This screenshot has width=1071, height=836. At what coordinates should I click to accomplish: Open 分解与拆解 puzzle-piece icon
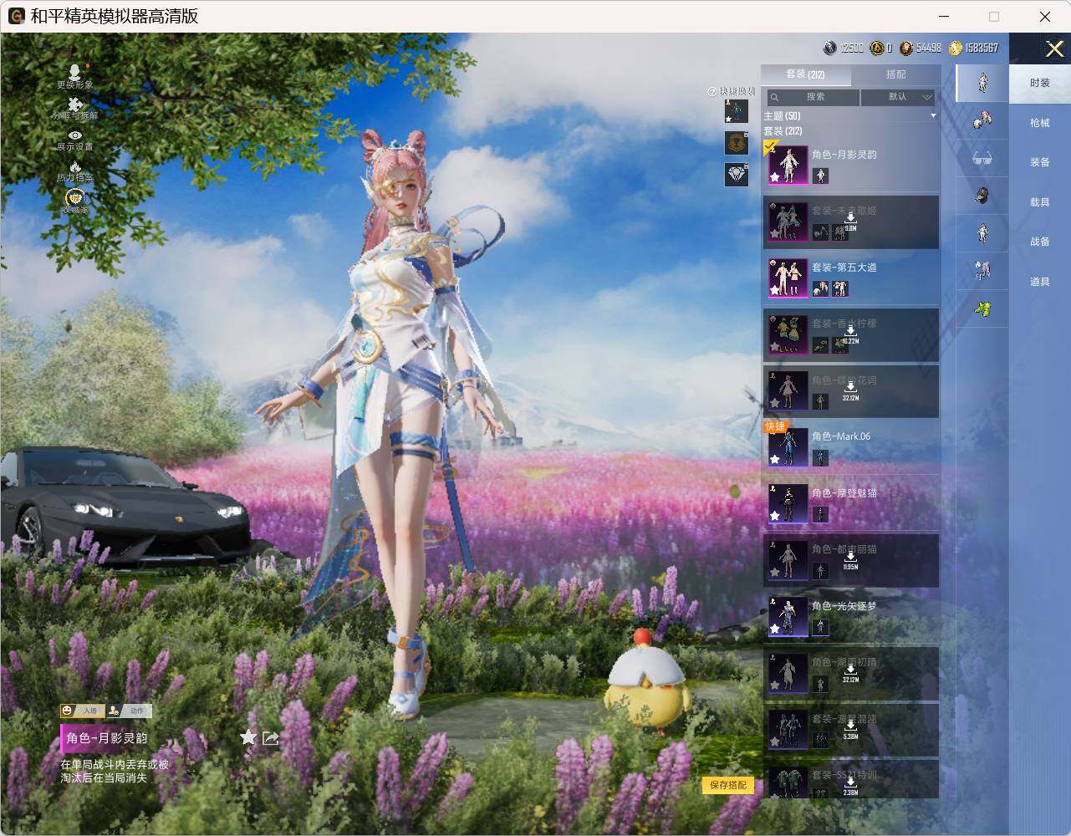point(74,105)
